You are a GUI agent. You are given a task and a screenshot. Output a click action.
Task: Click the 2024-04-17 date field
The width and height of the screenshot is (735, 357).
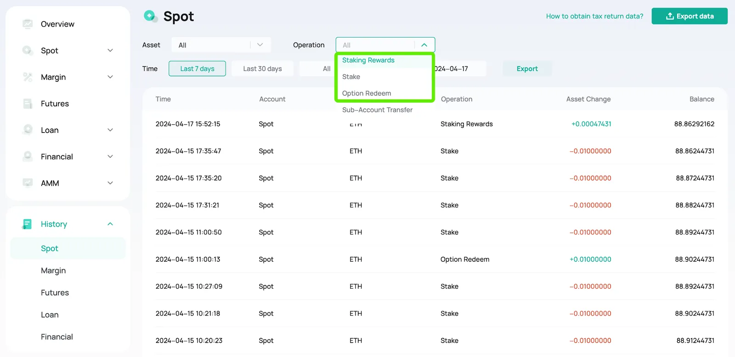coord(459,69)
